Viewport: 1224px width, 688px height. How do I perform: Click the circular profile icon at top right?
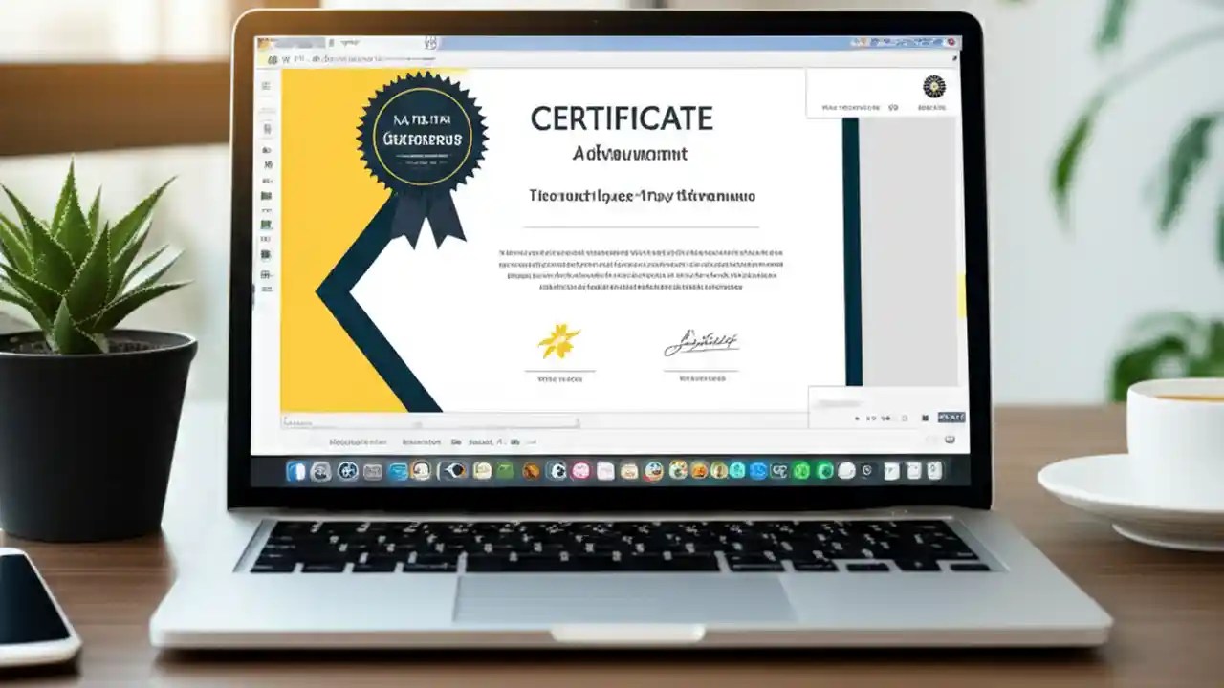coord(935,88)
